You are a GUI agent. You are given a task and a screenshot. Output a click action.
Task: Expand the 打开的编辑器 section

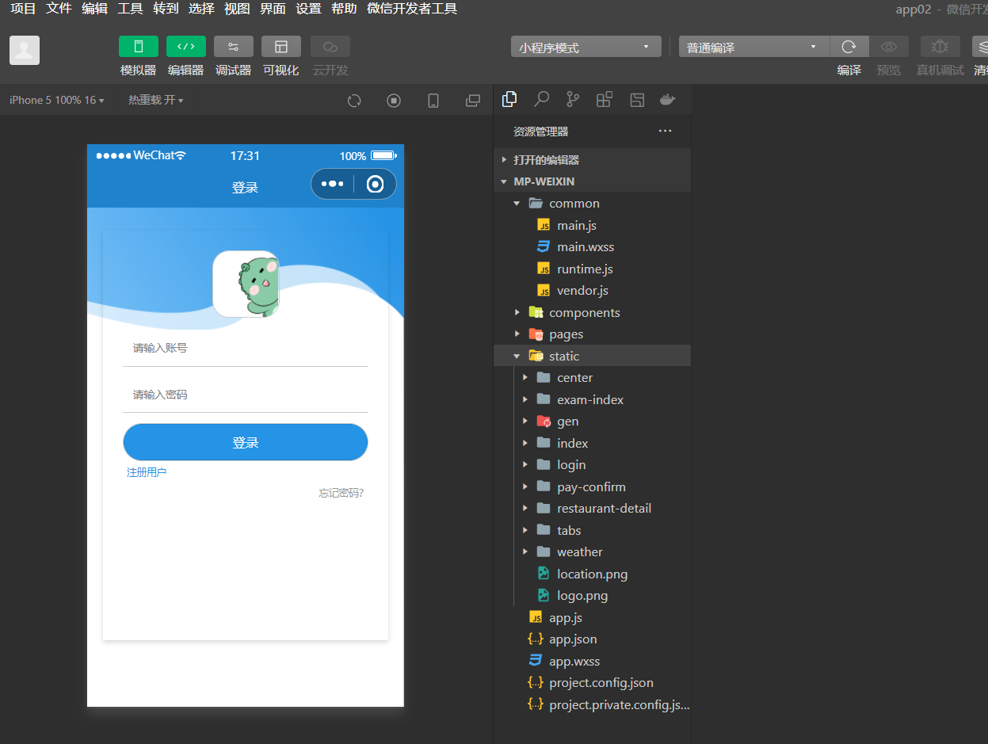(x=593, y=159)
